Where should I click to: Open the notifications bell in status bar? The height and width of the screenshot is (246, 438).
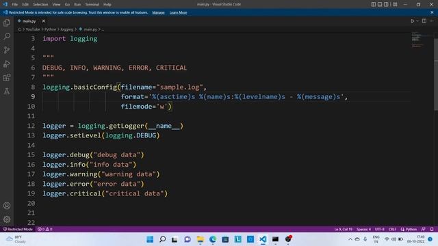pos(432,230)
